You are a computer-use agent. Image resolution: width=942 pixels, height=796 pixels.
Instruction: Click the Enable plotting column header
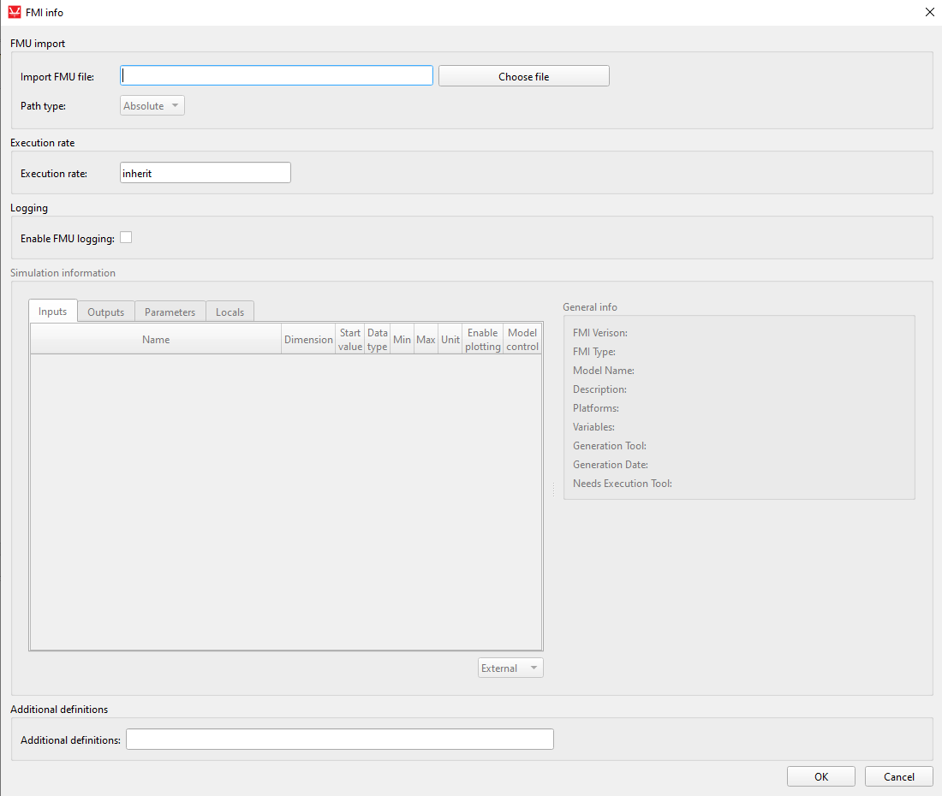[x=483, y=340]
